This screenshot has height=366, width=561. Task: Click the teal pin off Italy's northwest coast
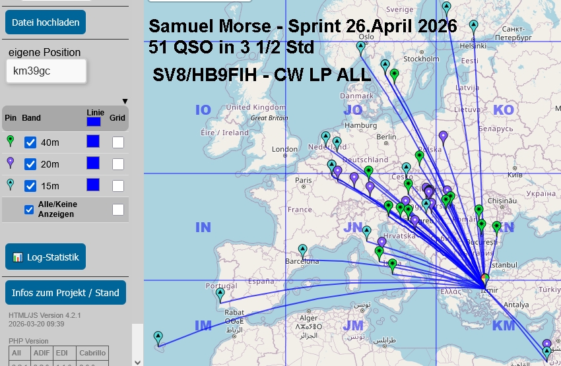(367, 233)
